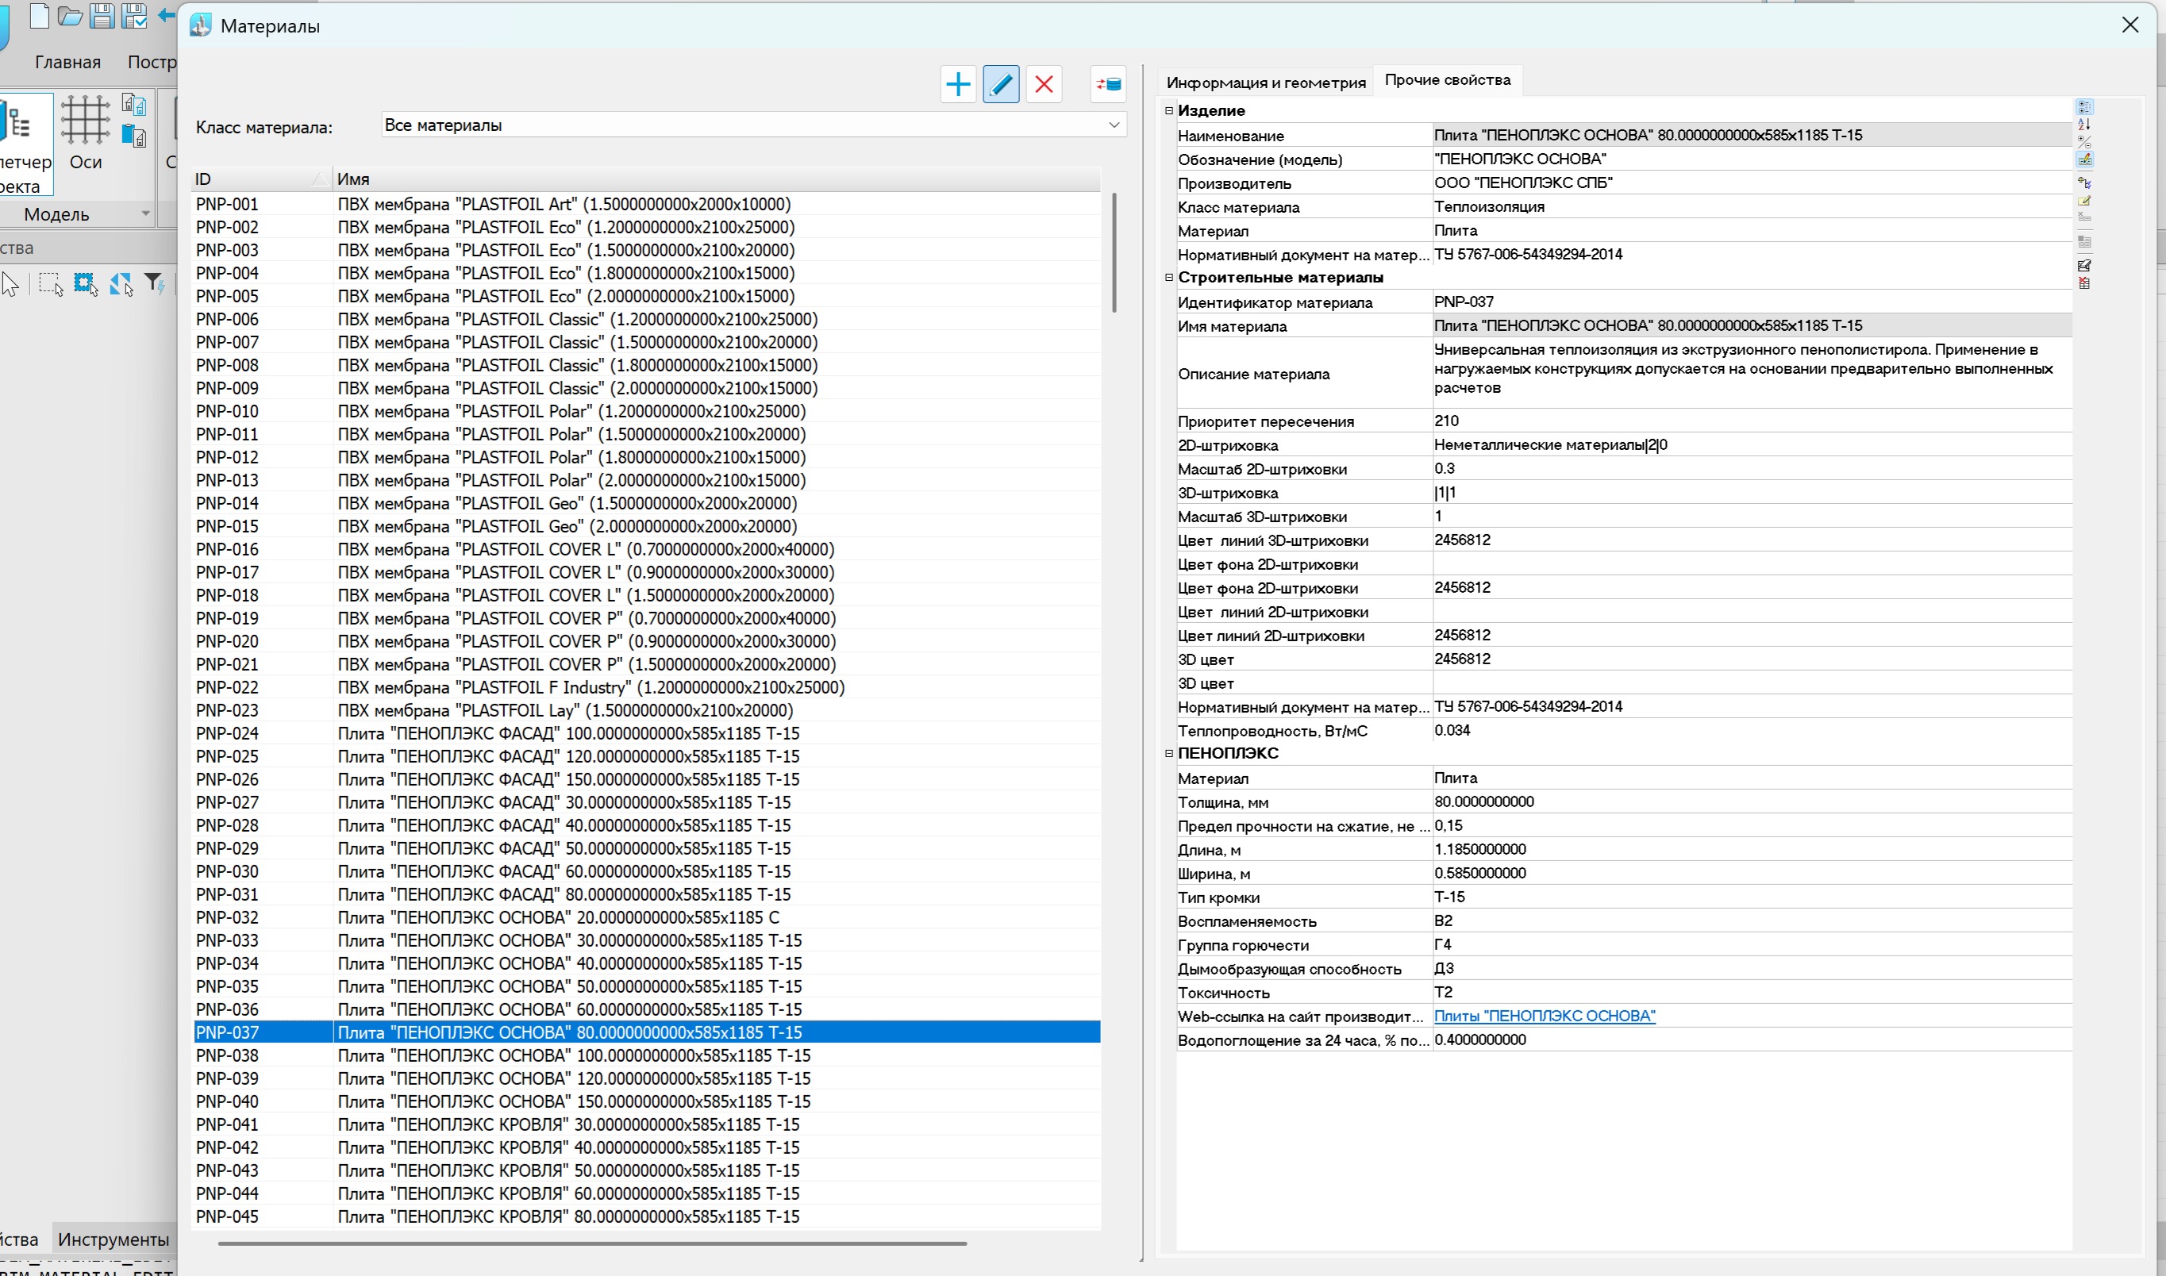This screenshot has height=1276, width=2166.
Task: Open the Класс материала dropdown
Action: pyautogui.click(x=753, y=125)
